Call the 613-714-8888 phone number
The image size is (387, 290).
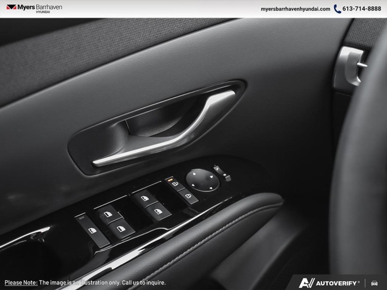click(362, 9)
